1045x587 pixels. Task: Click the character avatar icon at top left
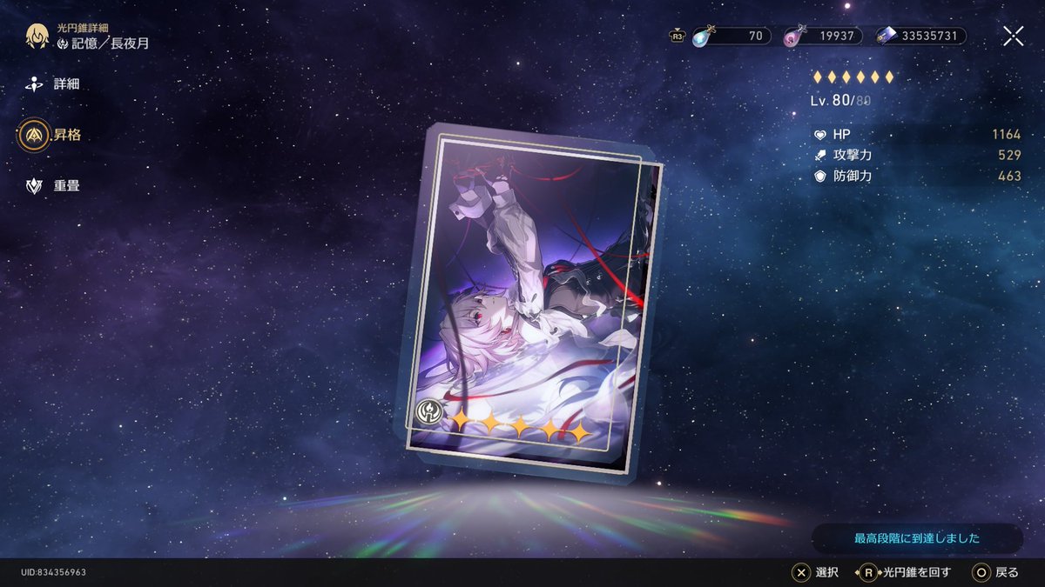[x=36, y=36]
